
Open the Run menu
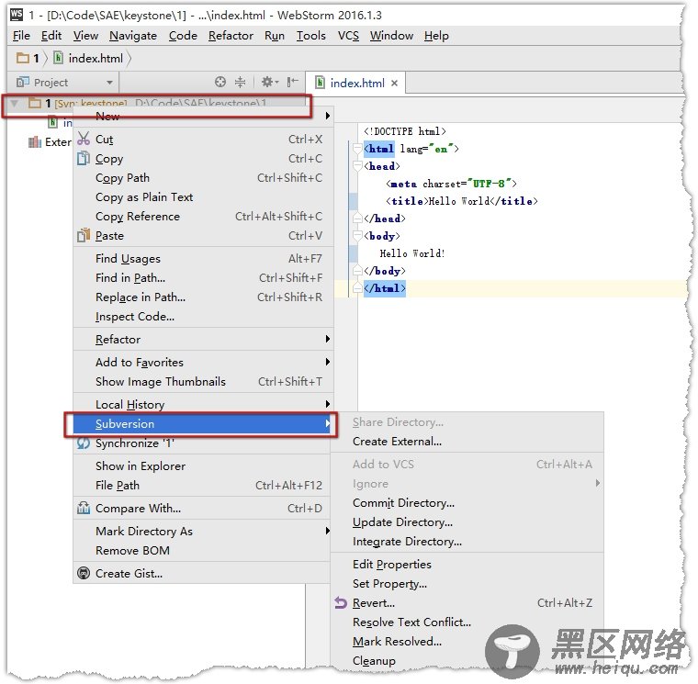coord(275,36)
